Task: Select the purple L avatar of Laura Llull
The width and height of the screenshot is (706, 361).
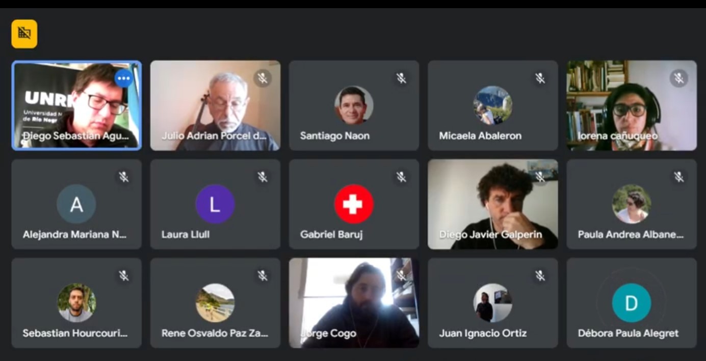Action: coord(215,204)
